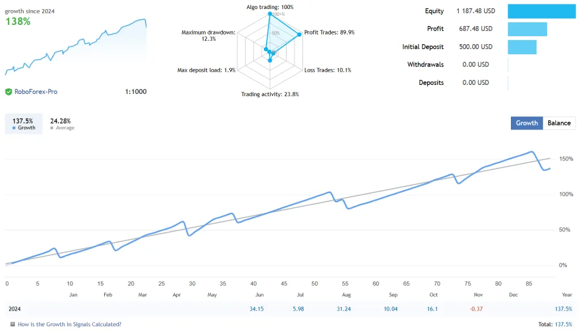This screenshot has width=580, height=332.
Task: Switch chart to Balance view
Action: point(559,123)
